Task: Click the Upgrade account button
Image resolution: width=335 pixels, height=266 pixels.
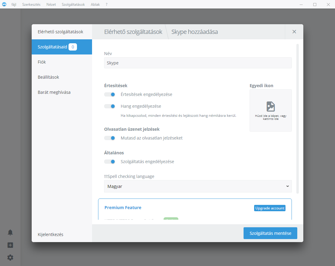Action: point(270,208)
